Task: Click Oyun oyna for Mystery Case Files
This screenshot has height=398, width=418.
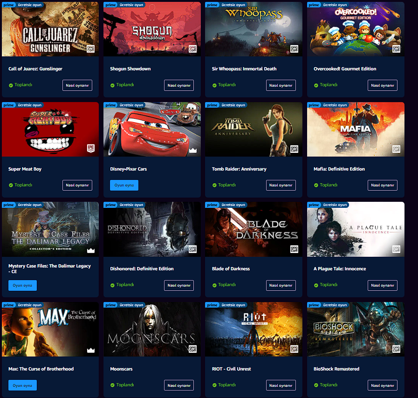Action: (23, 285)
